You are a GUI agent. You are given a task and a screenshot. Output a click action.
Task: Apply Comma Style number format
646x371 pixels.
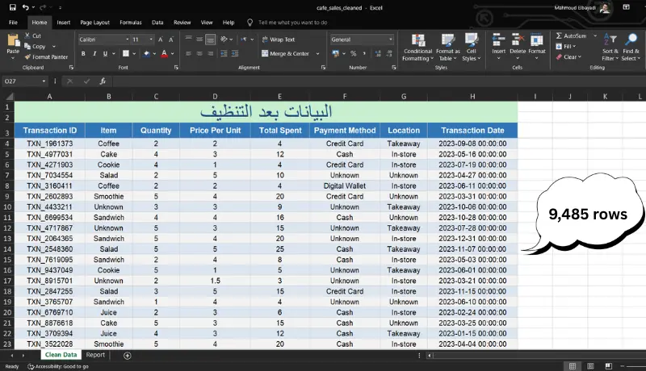(x=364, y=53)
